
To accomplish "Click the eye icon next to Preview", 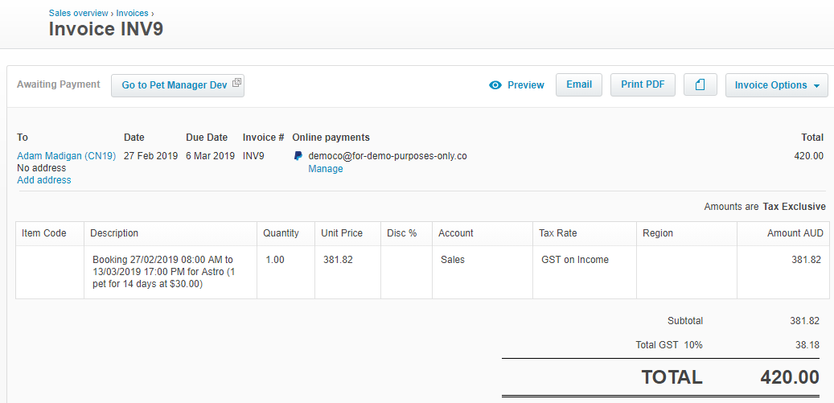I will point(495,85).
